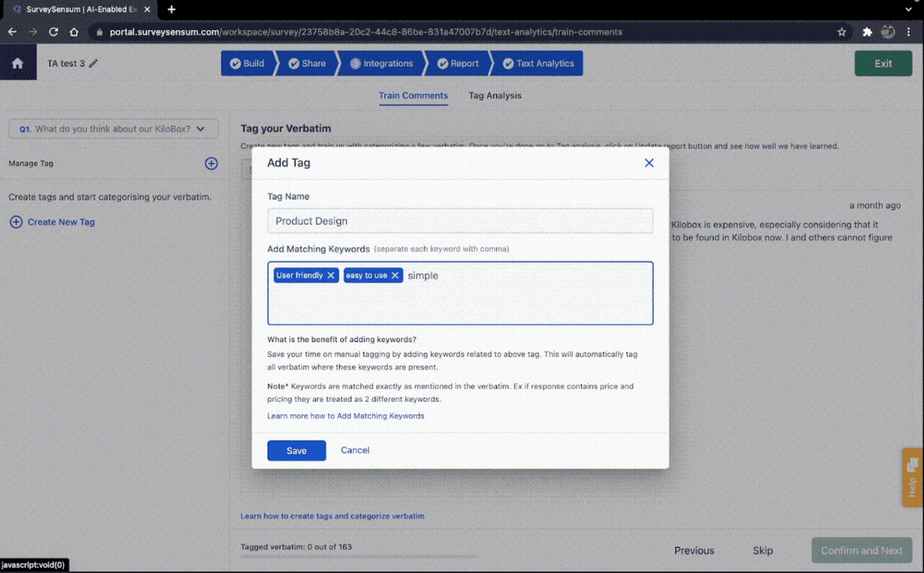The width and height of the screenshot is (924, 573).
Task: Save the Product Design tag
Action: click(296, 450)
